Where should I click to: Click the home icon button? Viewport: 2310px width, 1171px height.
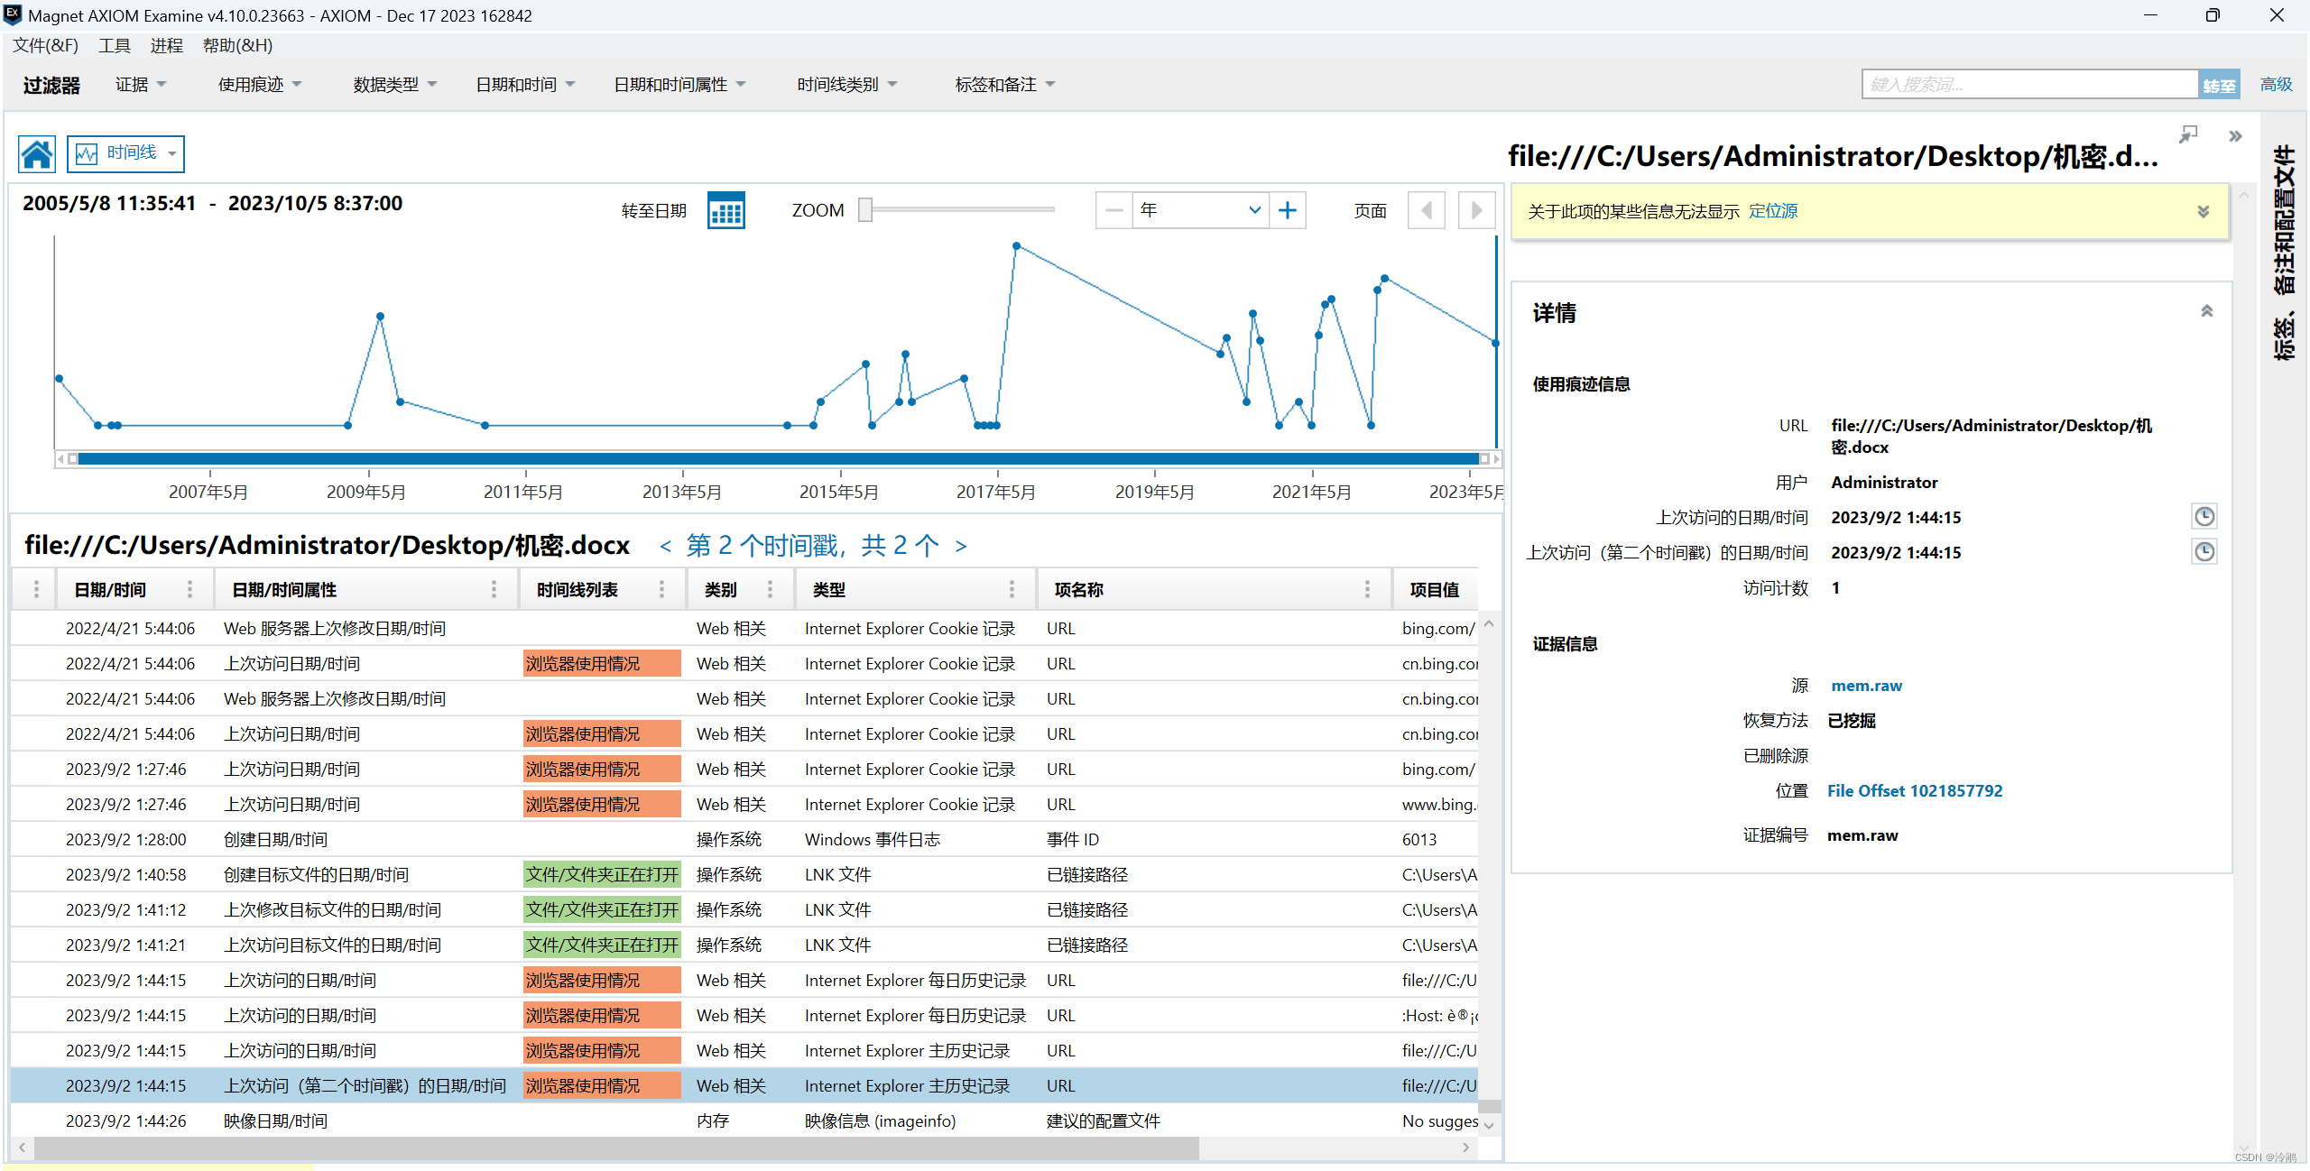click(x=37, y=154)
